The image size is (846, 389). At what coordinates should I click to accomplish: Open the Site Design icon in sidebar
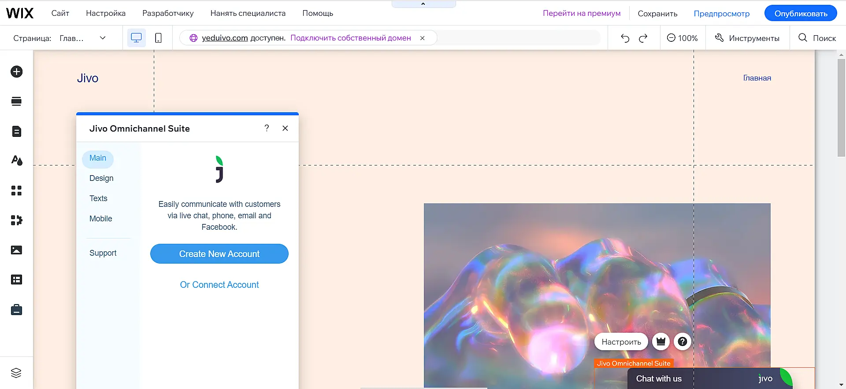(16, 161)
